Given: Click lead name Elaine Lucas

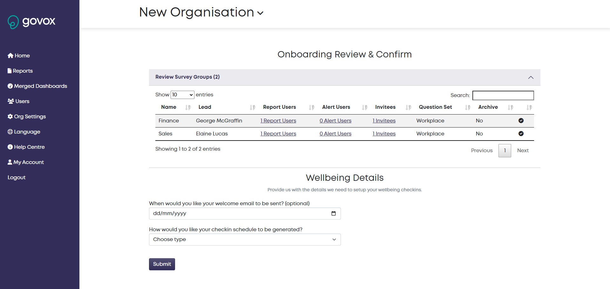Looking at the screenshot, I should tap(212, 134).
